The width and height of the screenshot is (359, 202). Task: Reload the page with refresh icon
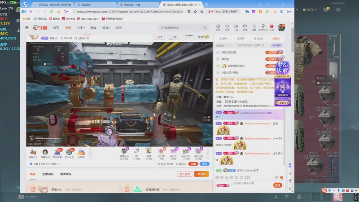click(x=52, y=12)
